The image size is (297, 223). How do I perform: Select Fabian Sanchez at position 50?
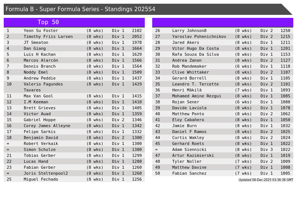pos(189,173)
